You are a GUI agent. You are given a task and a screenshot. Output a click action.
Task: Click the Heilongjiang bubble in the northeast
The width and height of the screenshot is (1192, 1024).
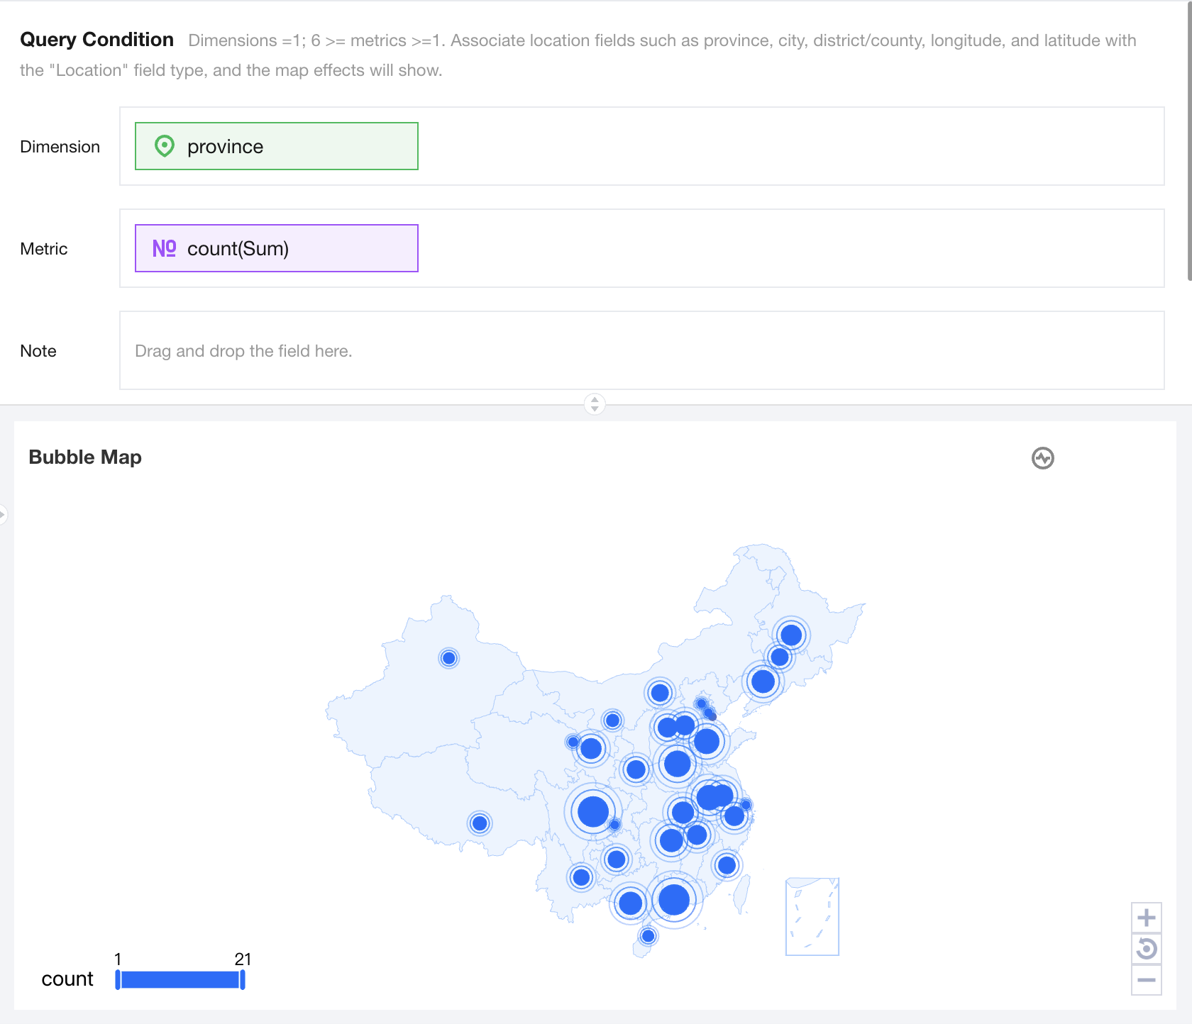(791, 635)
